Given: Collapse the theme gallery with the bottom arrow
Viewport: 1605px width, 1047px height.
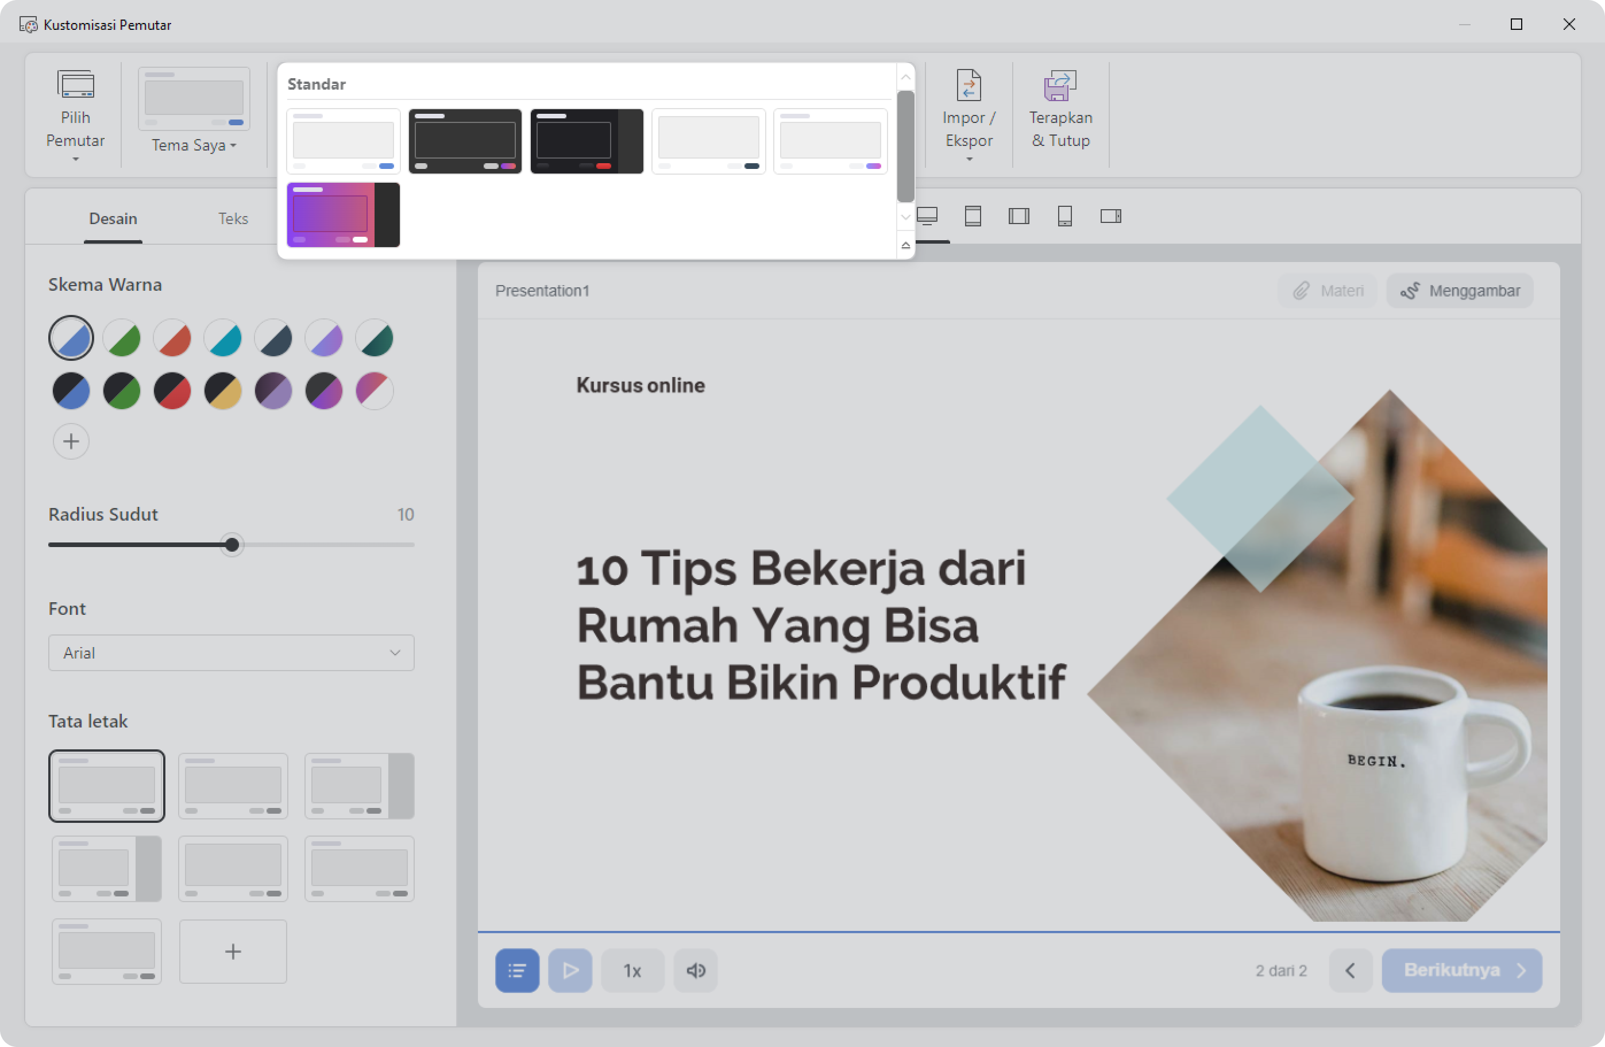Looking at the screenshot, I should point(906,245).
